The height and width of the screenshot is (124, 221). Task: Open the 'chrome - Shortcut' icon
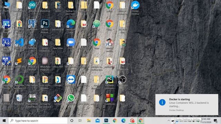(x=32, y=63)
